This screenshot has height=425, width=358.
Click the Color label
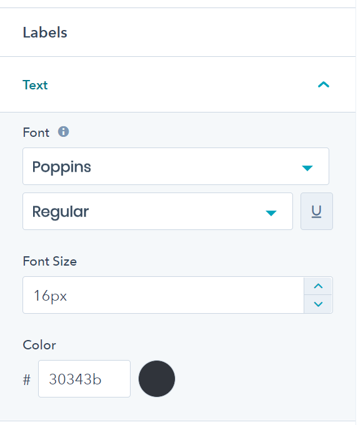coord(39,345)
